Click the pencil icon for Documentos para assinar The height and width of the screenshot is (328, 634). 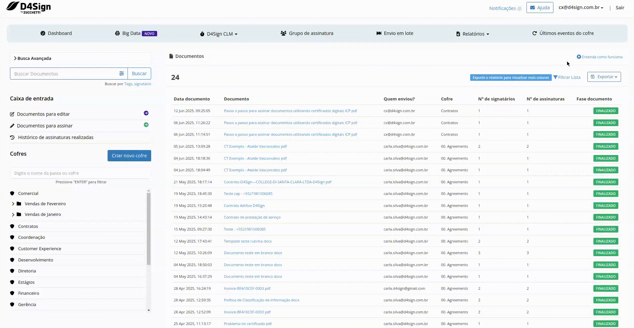[x=12, y=126]
